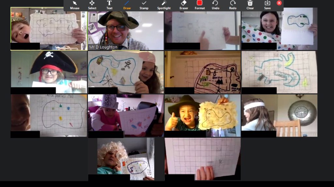This screenshot has height=187, width=334.
Task: Select tile of girl with polka dot fabric
Action: [279, 29]
